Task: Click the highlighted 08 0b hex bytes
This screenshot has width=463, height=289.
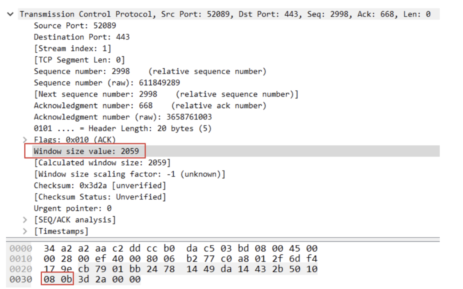Action: [57, 280]
